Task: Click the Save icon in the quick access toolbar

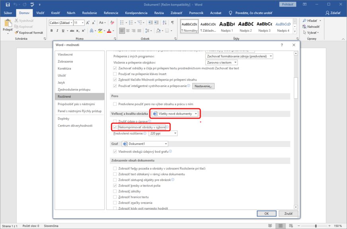Action: coord(8,4)
